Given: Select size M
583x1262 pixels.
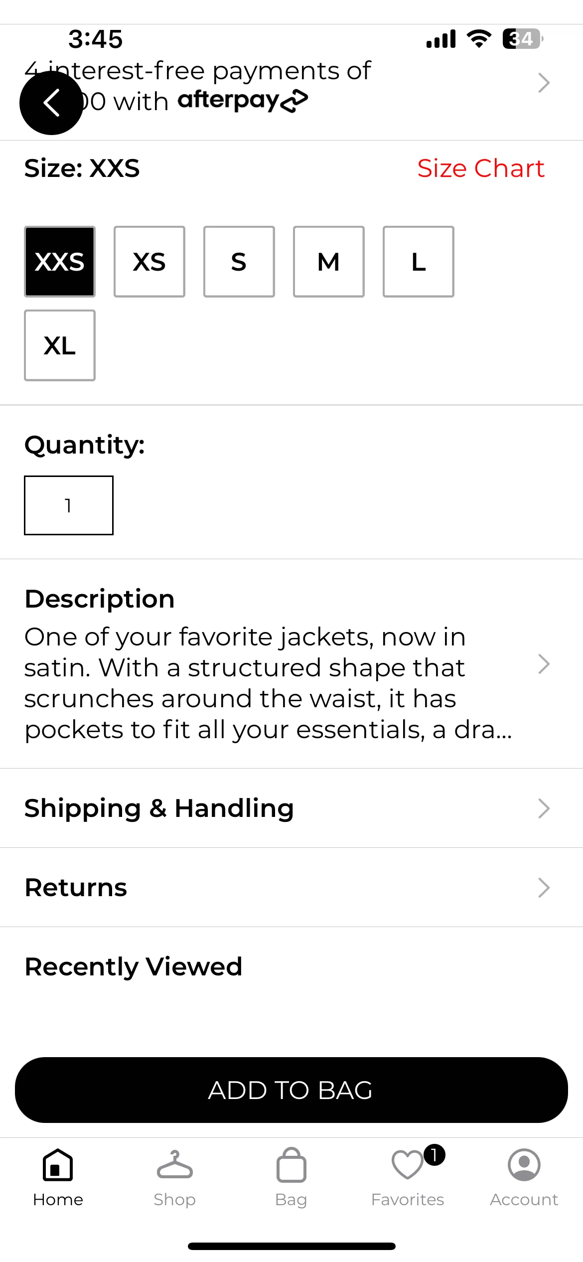Looking at the screenshot, I should (x=329, y=262).
